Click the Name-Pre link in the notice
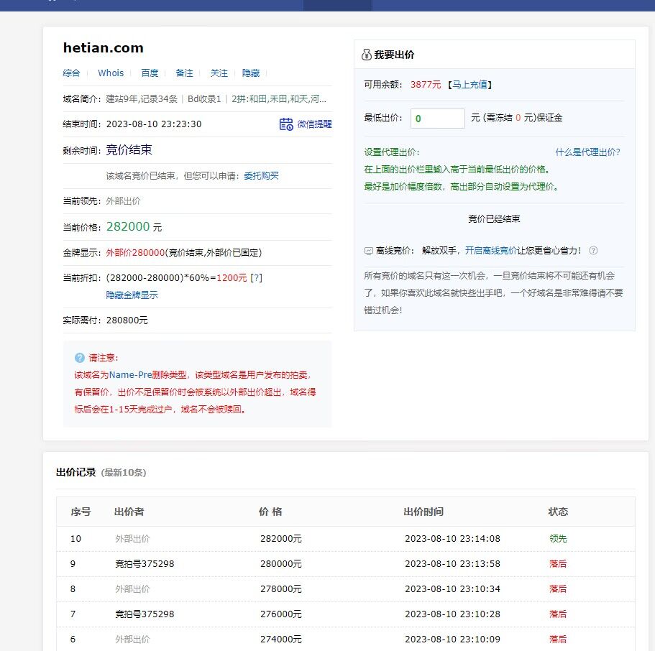 pos(130,375)
